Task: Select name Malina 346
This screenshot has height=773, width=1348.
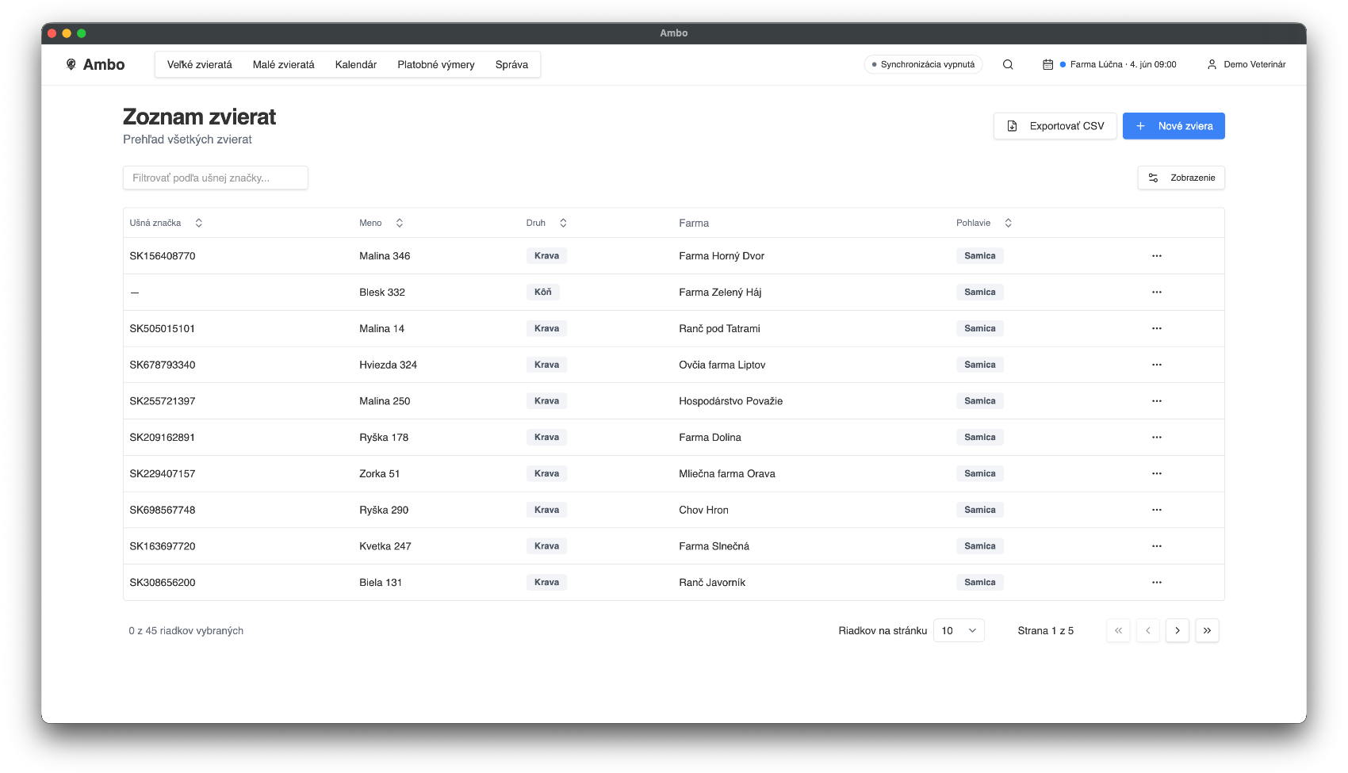Action: pyautogui.click(x=385, y=256)
